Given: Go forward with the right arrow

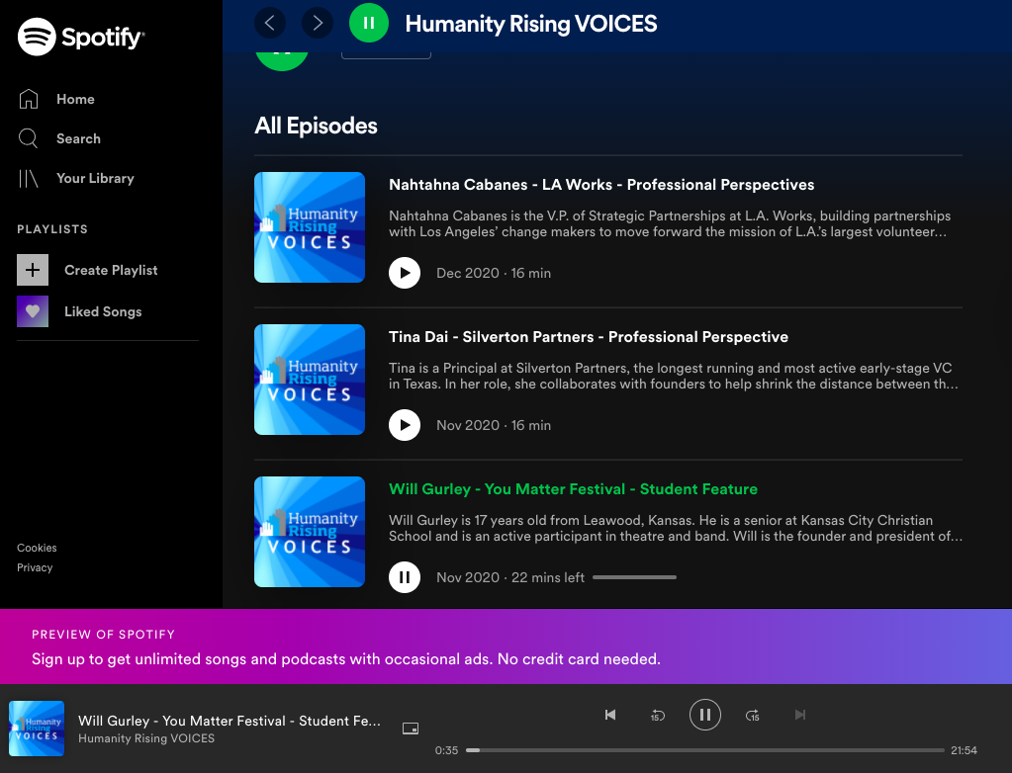Looking at the screenshot, I should point(318,23).
